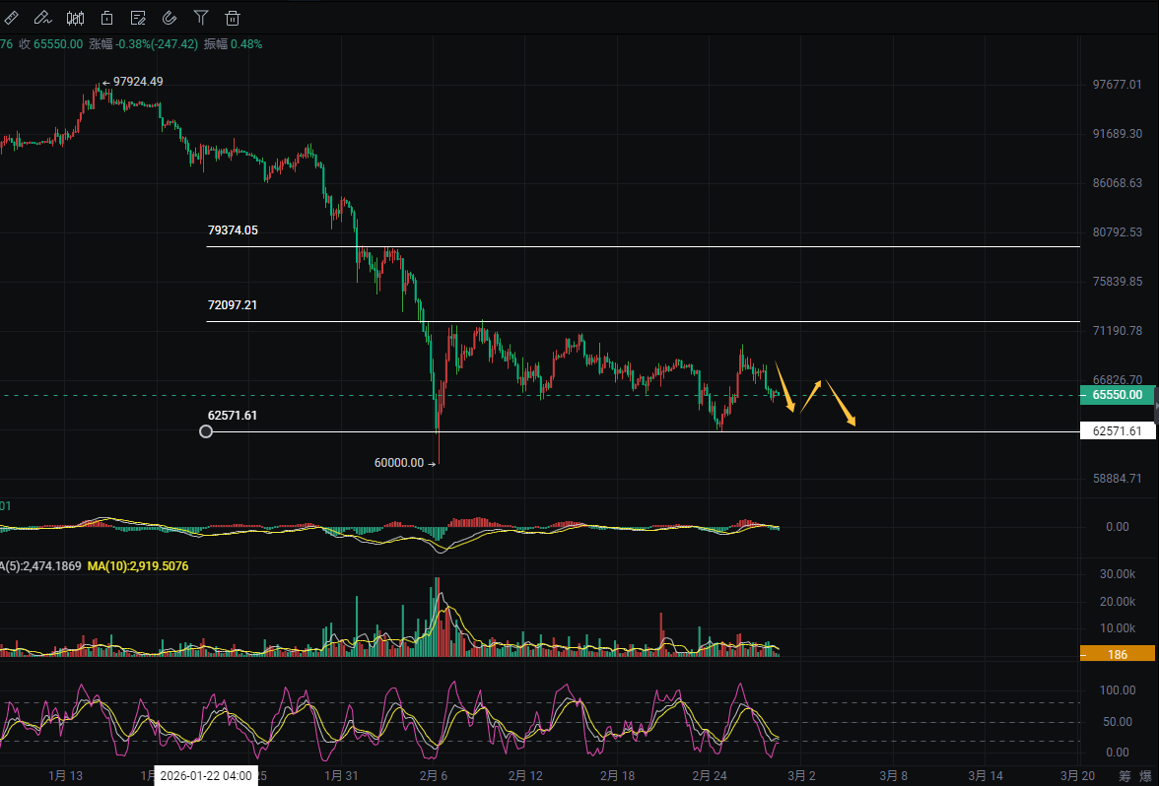Select the 72097.21 horizontal line label
This screenshot has width=1159, height=786.
coord(233,305)
